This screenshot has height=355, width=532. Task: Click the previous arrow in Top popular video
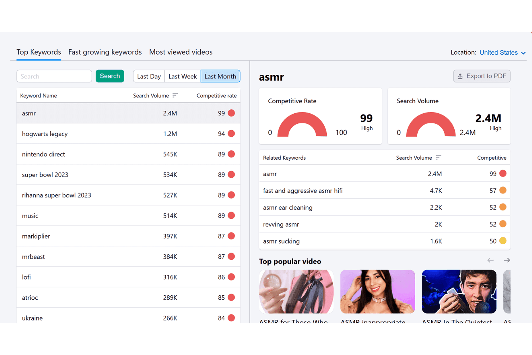pyautogui.click(x=490, y=260)
